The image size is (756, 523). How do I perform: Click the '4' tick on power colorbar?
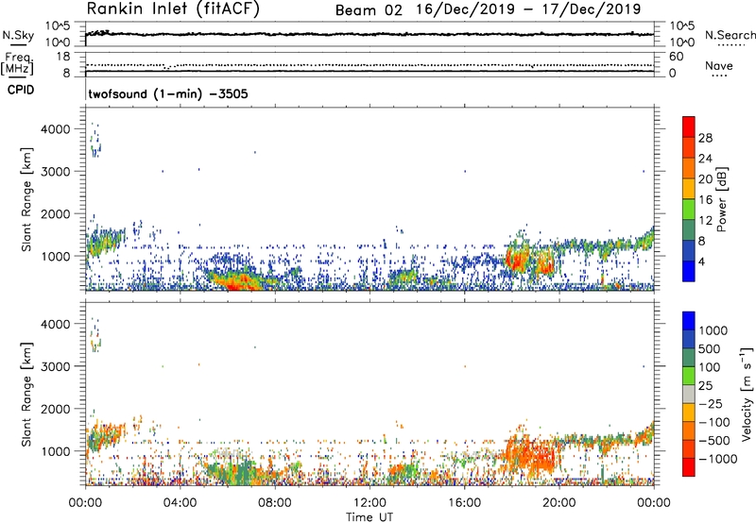point(702,262)
